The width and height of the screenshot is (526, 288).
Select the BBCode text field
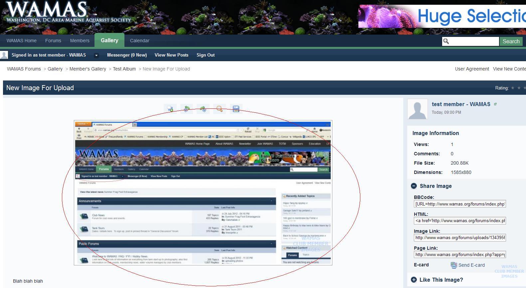460,204
